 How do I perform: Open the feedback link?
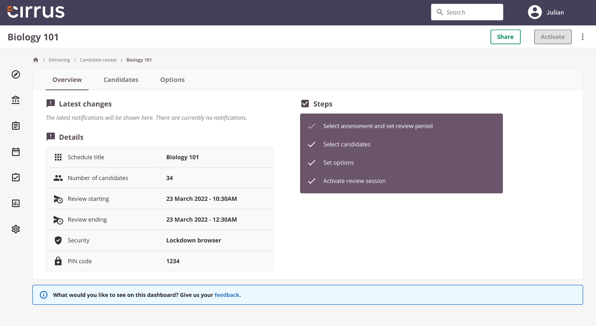point(227,295)
